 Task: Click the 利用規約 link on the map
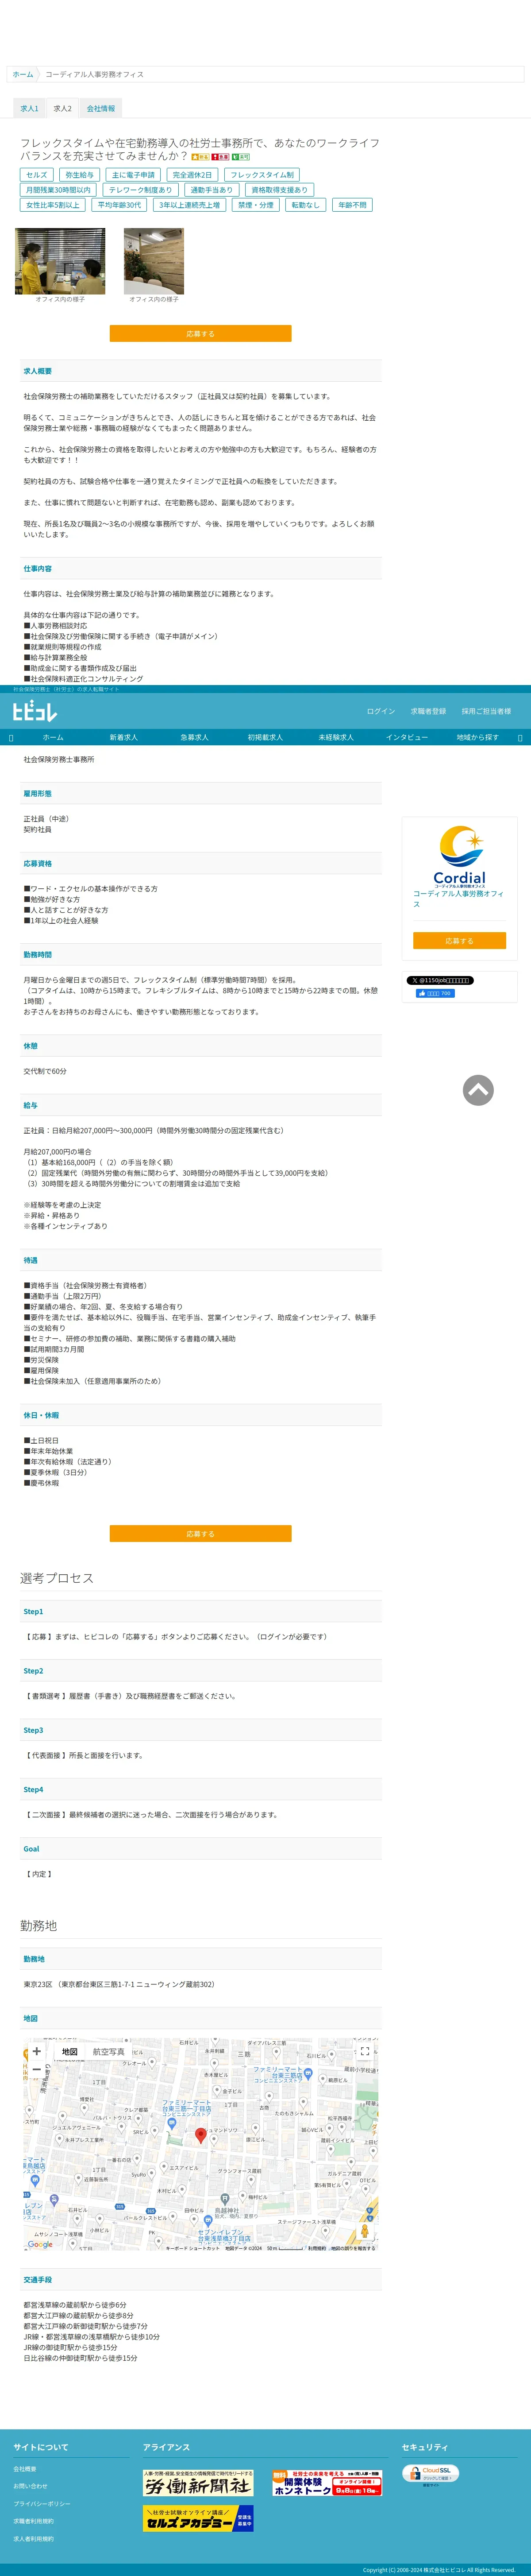click(316, 2248)
